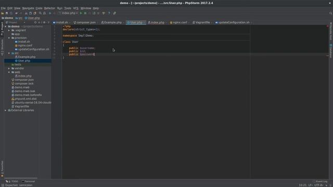
Task: Click the Save All toolbar icon
Action: [7, 13]
